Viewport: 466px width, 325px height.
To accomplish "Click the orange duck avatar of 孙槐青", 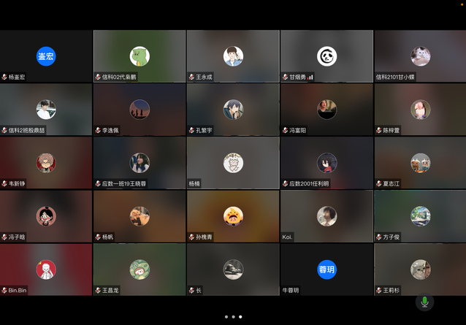I will click(x=233, y=215).
